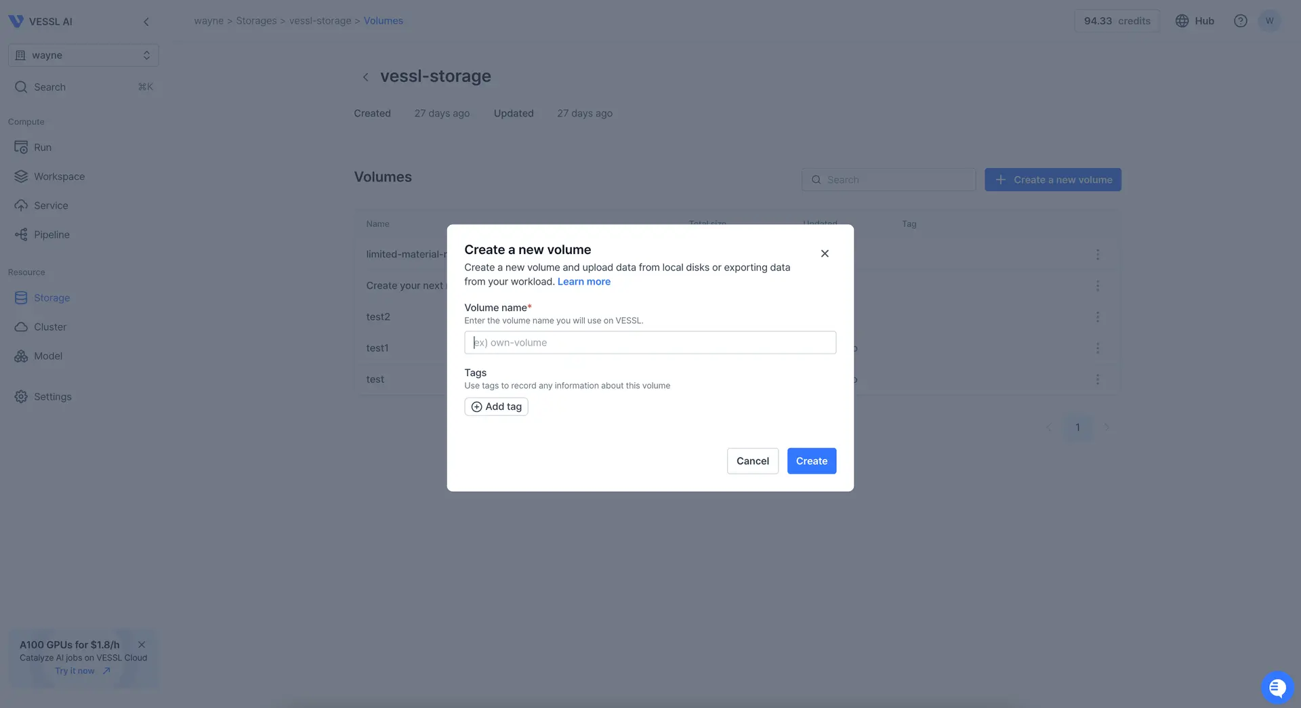
Task: Focus the Volume name input field
Action: point(650,343)
